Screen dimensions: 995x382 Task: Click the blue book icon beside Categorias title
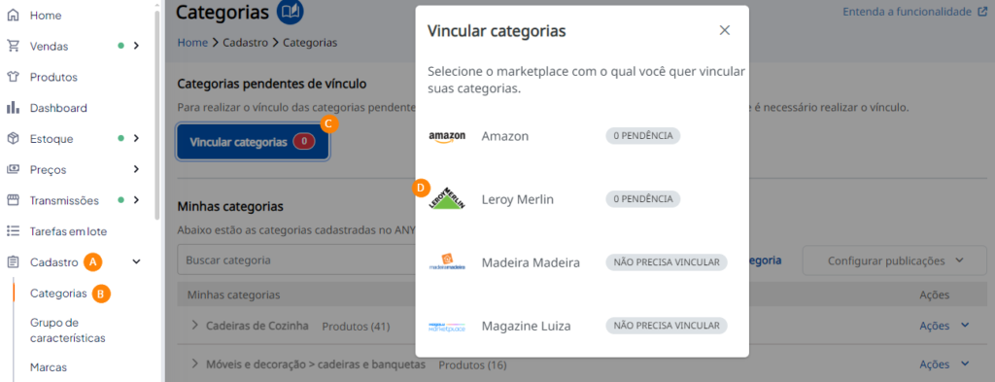291,11
